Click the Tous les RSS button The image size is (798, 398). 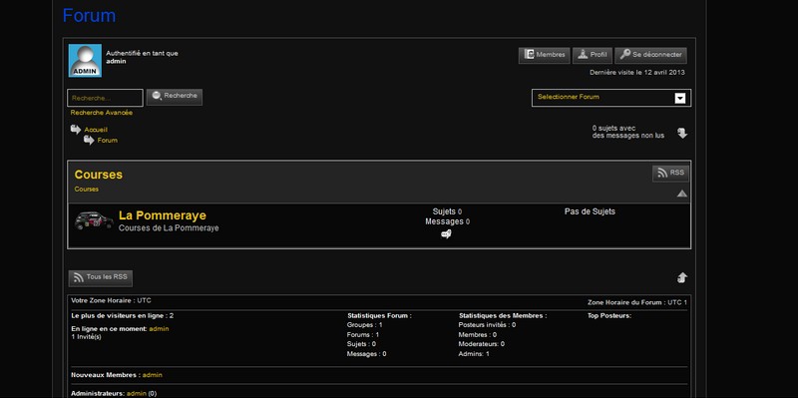(101, 278)
